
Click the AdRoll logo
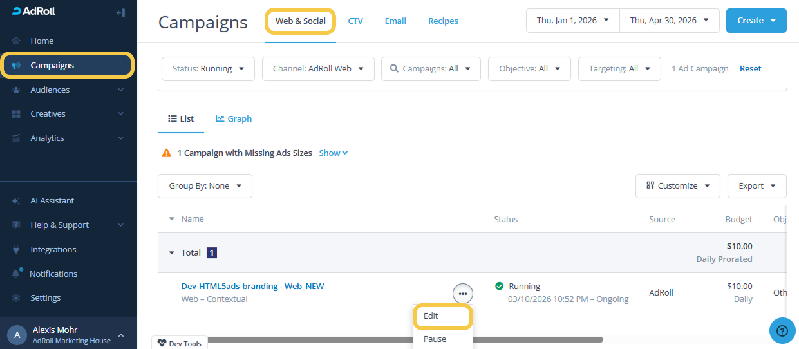(x=35, y=12)
